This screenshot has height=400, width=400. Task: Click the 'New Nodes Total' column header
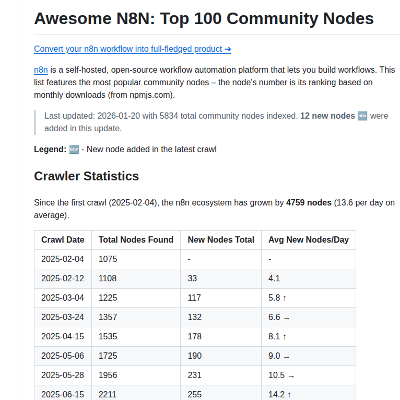(221, 240)
